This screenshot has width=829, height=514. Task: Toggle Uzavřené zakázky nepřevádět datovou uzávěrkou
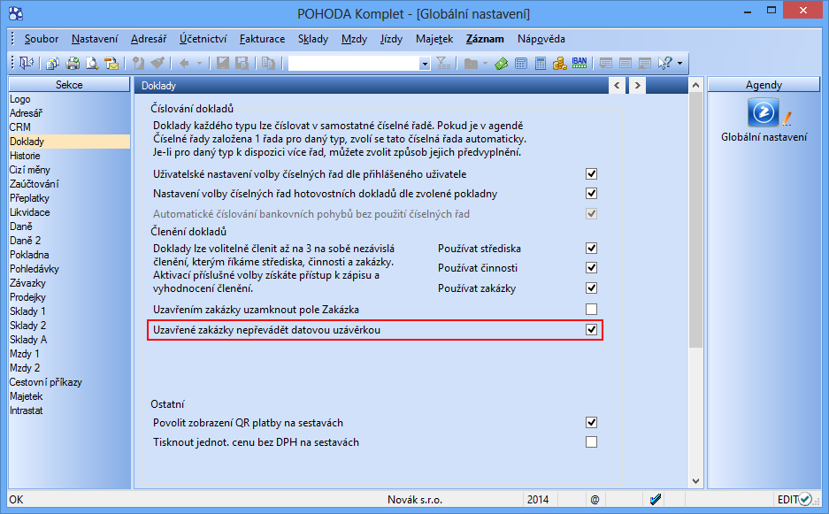(x=591, y=329)
